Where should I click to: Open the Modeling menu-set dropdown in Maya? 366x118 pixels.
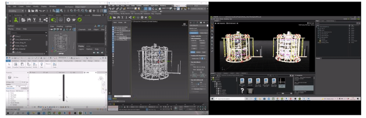click(16, 11)
